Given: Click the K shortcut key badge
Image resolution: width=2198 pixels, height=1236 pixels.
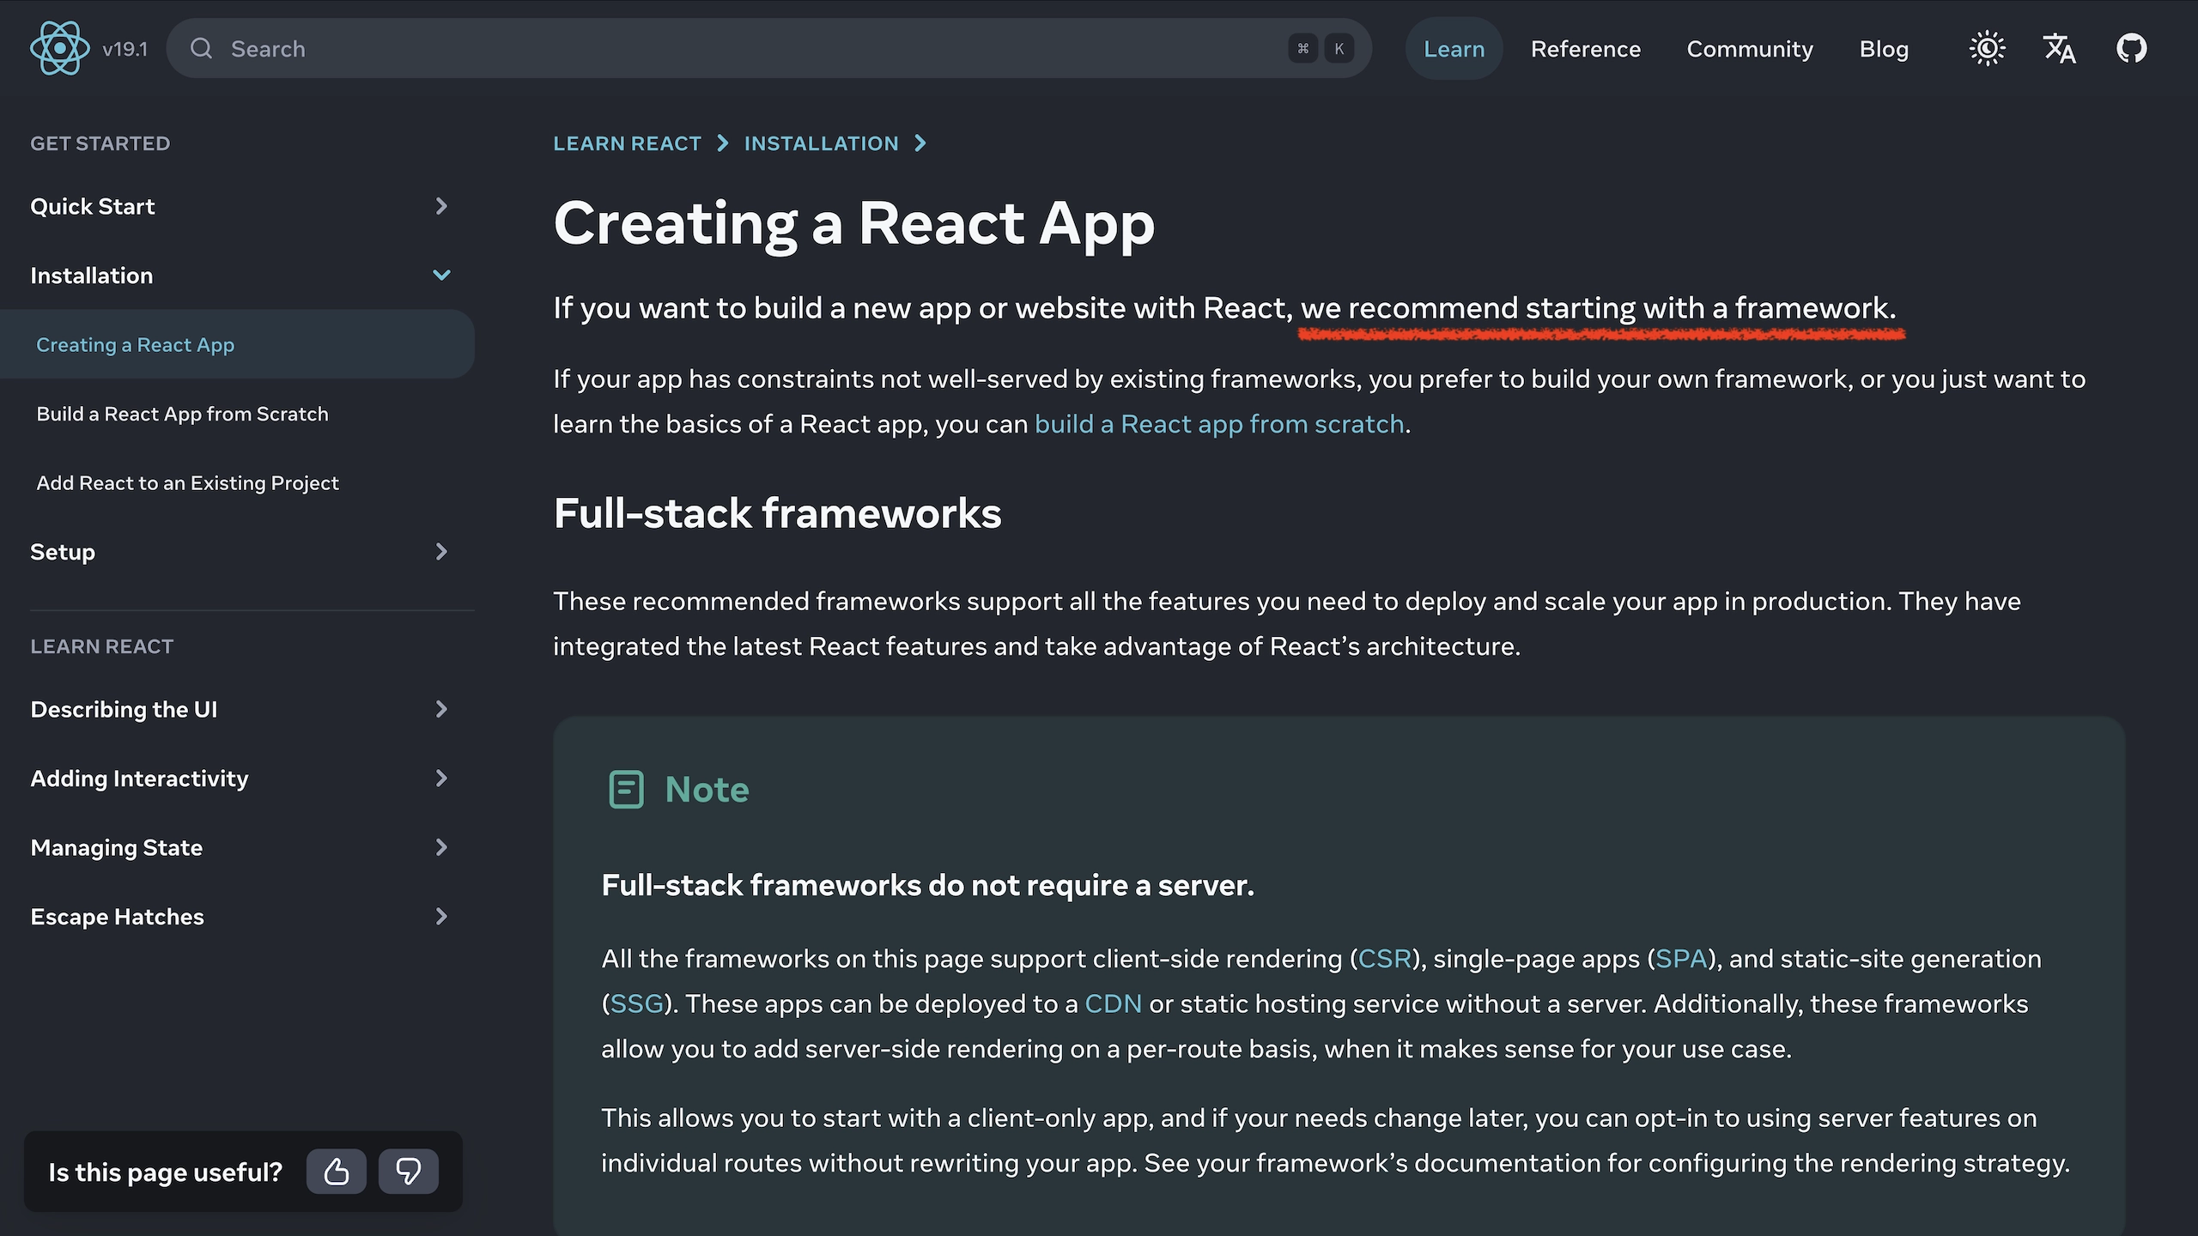Looking at the screenshot, I should [x=1339, y=48].
